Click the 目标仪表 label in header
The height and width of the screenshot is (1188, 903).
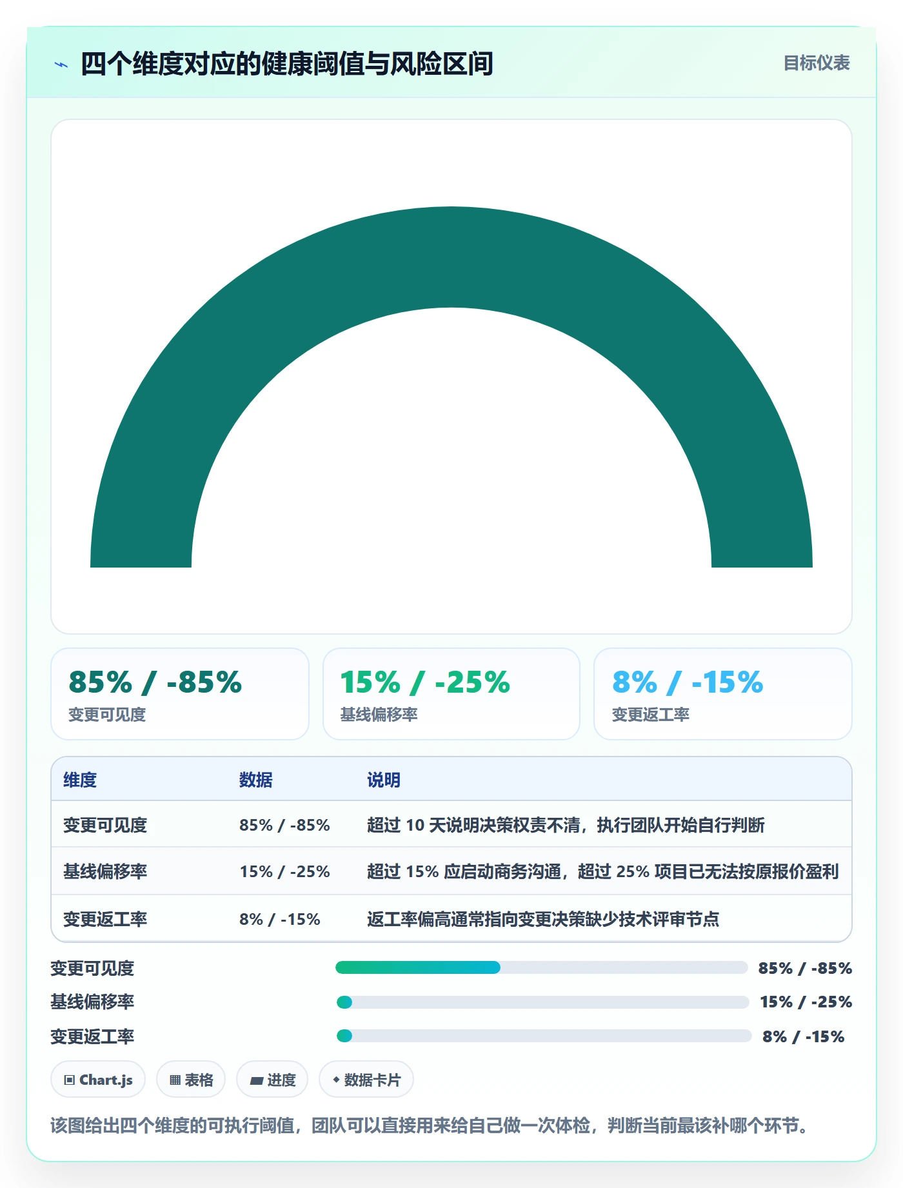click(817, 63)
